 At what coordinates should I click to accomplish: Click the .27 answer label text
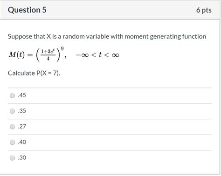[22, 127]
